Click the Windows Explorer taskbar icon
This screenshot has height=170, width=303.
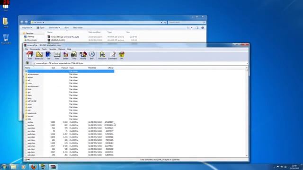14,167
